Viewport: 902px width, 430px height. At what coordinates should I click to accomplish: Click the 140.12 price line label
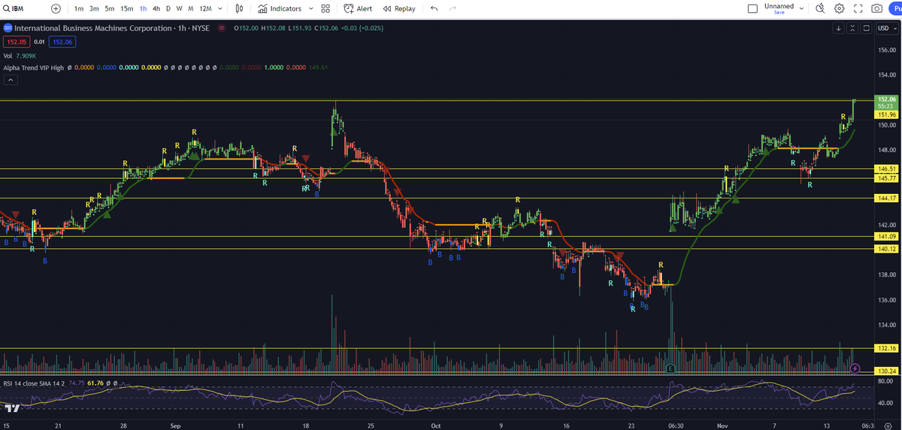pos(887,249)
